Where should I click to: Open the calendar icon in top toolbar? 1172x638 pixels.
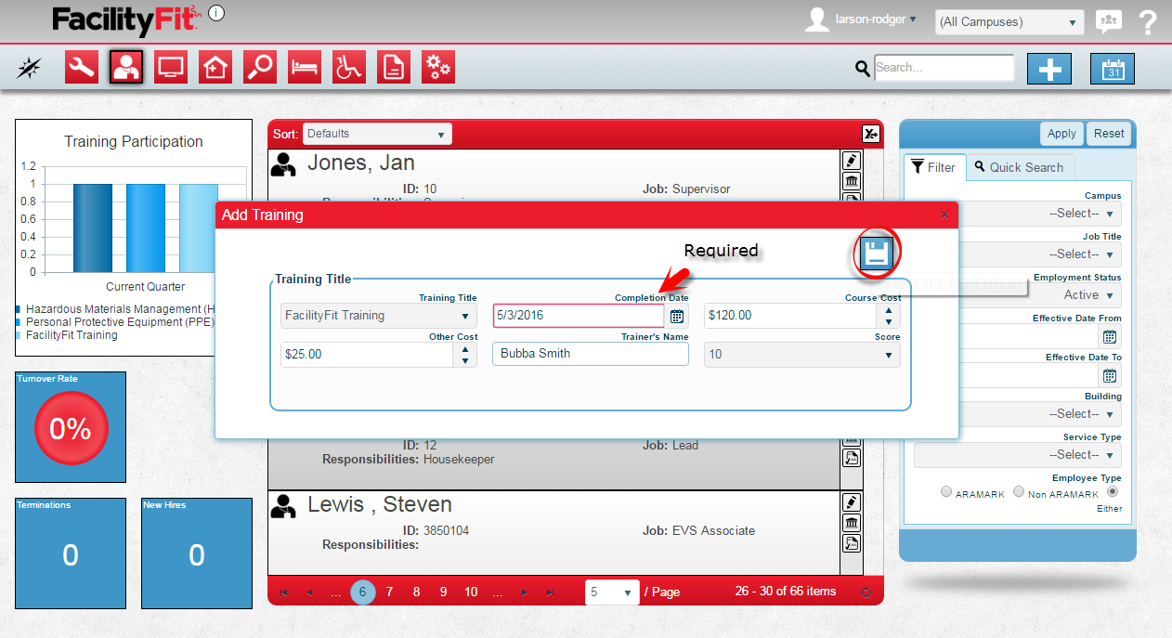point(1112,69)
